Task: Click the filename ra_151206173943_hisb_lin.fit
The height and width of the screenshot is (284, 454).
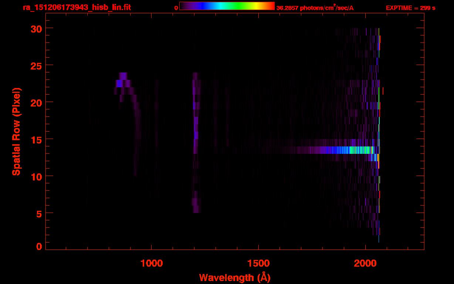Action: tap(77, 7)
